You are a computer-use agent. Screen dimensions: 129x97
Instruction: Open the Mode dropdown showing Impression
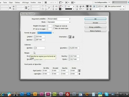59,22
